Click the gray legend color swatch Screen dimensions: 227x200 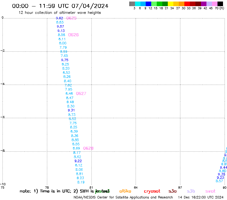132,4
